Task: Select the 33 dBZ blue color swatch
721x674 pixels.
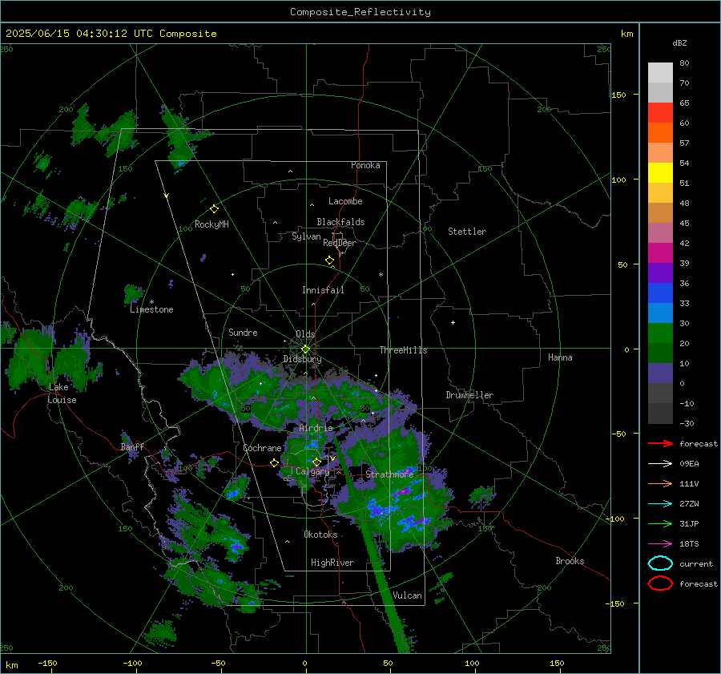Action: (660, 293)
